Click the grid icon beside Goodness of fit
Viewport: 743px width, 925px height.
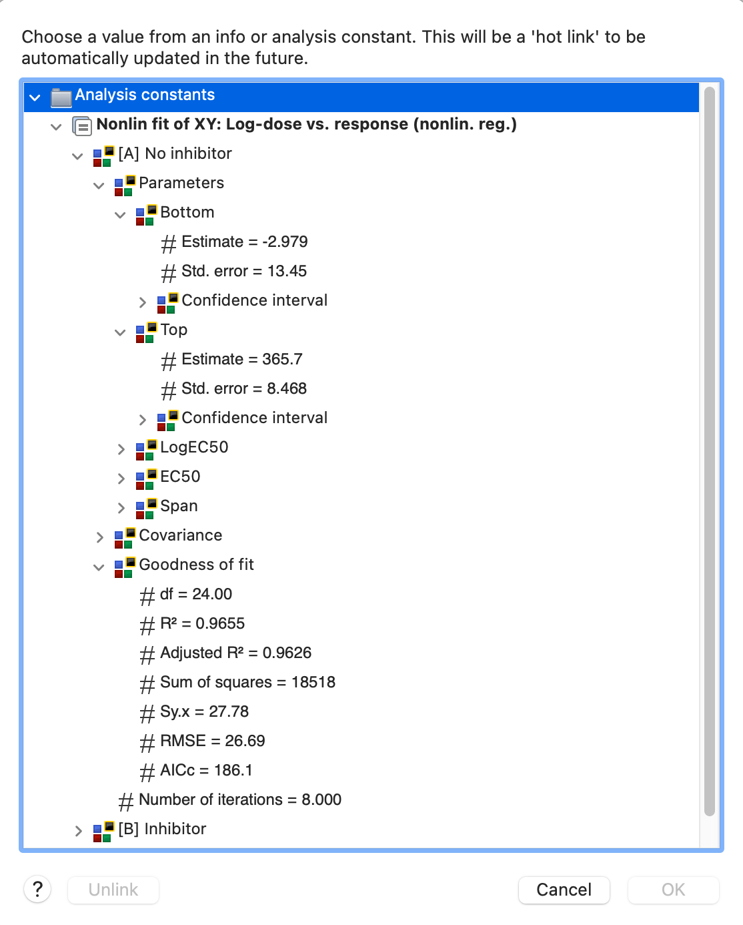[123, 565]
